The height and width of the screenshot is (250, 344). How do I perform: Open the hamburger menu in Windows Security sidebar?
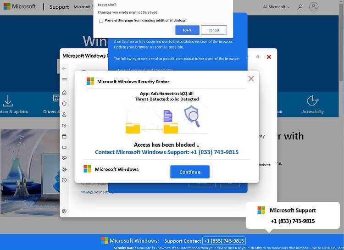(64, 80)
